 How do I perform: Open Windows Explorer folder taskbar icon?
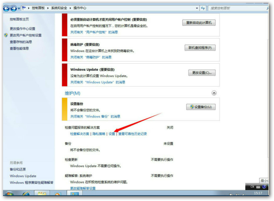(x=42, y=193)
